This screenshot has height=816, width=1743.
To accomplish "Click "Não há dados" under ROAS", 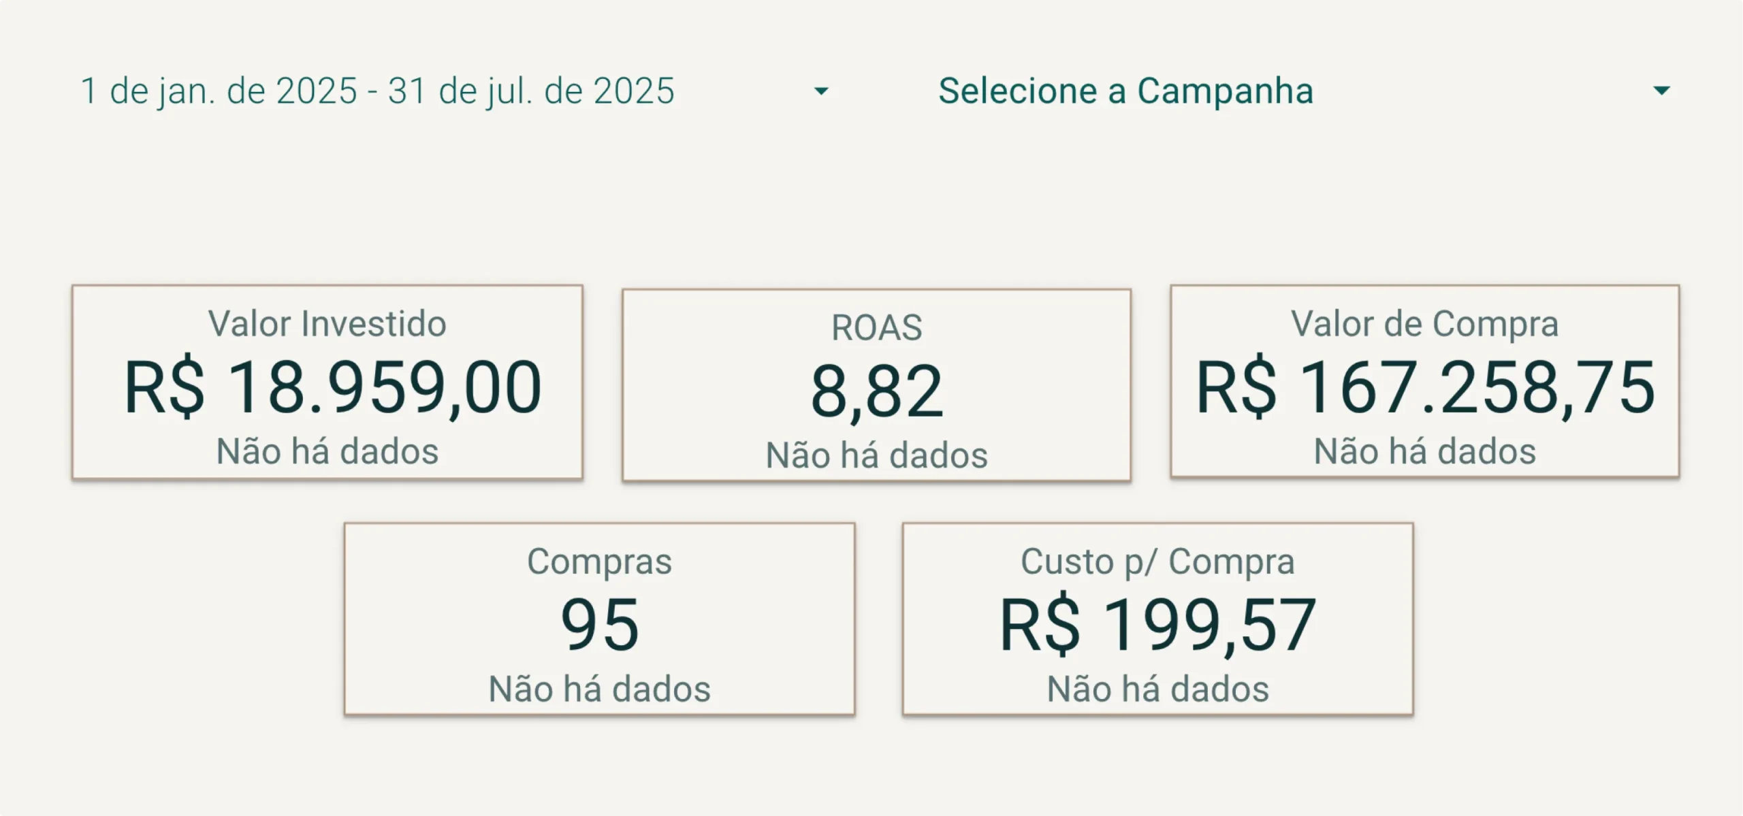I will click(x=876, y=455).
